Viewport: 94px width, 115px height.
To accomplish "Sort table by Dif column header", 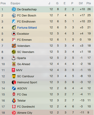I will click(81, 3).
